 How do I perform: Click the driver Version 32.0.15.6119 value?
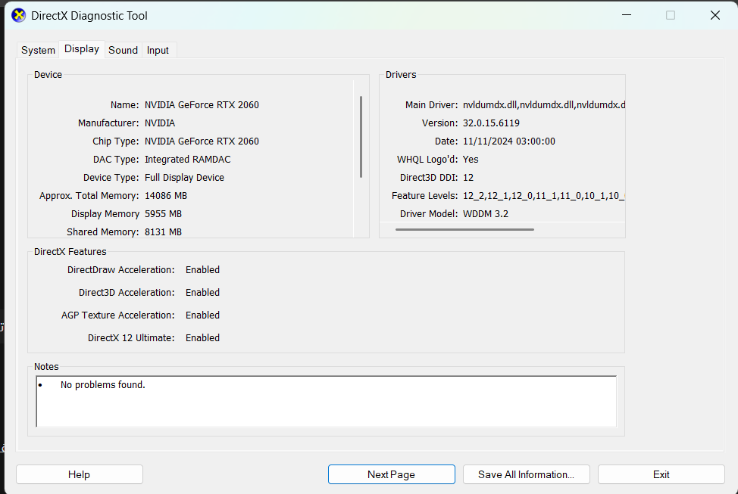[491, 123]
